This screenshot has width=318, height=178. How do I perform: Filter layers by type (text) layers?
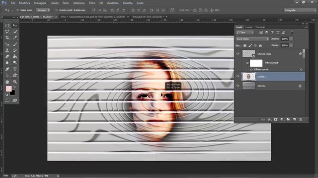(272, 33)
